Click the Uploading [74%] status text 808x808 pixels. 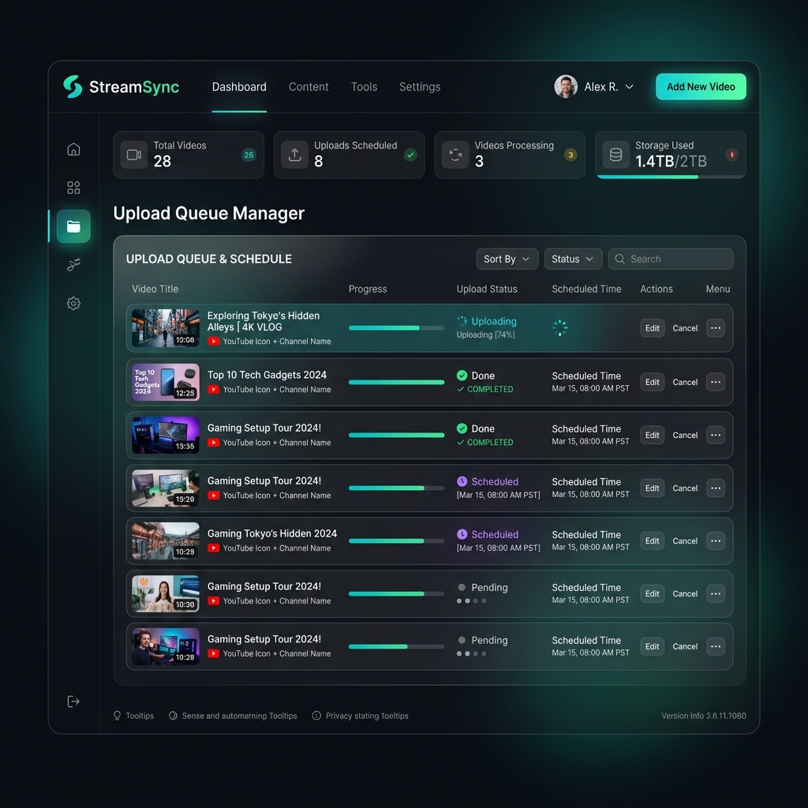click(x=485, y=335)
